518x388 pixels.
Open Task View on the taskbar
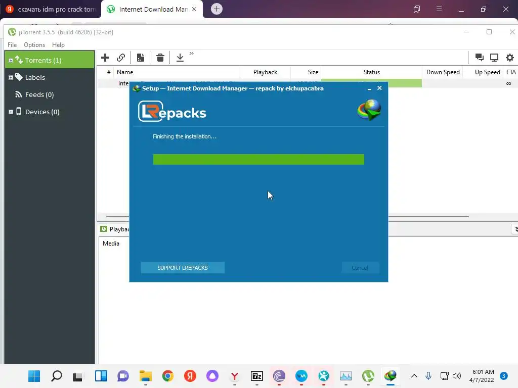coord(78,376)
